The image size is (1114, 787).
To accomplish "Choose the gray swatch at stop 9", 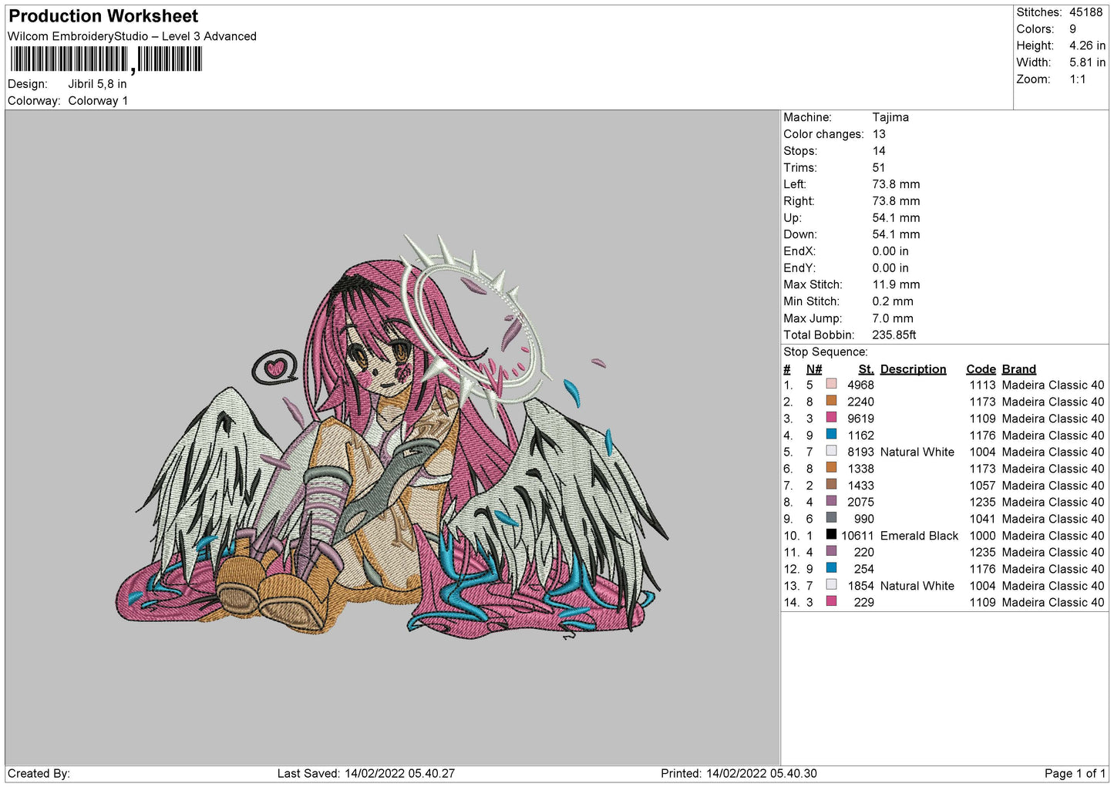I will tap(831, 518).
